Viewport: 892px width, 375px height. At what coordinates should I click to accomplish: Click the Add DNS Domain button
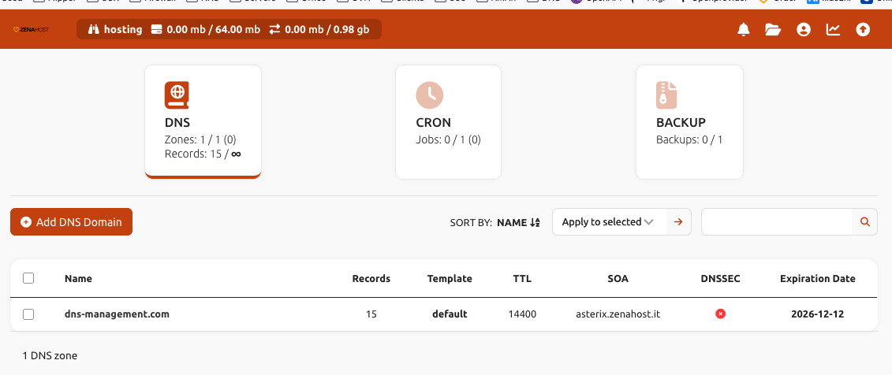[x=71, y=221]
